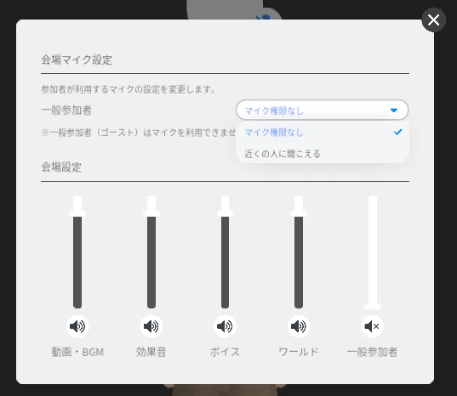Unmute the 一般参加者 muted speaker icon

coord(372,326)
